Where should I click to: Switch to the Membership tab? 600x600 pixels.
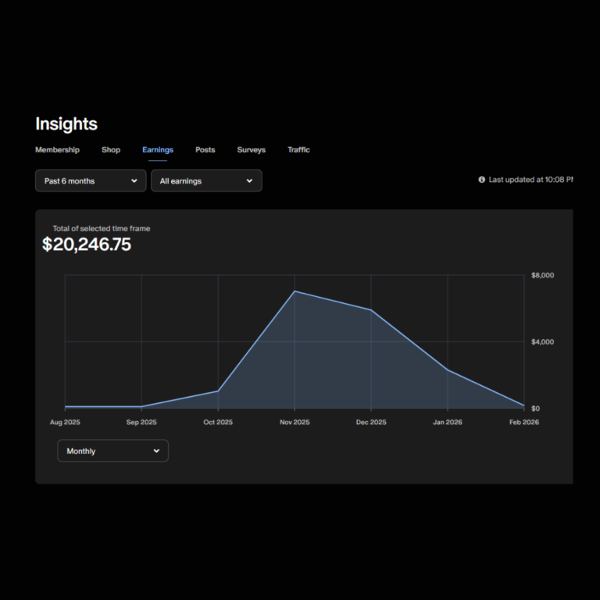(57, 150)
